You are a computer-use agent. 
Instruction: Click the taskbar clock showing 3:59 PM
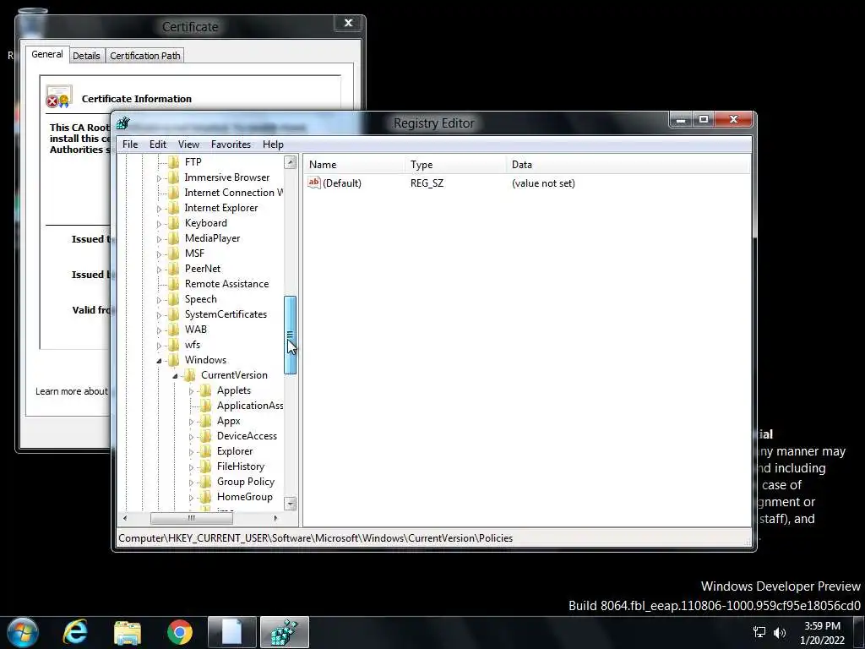pyautogui.click(x=822, y=632)
